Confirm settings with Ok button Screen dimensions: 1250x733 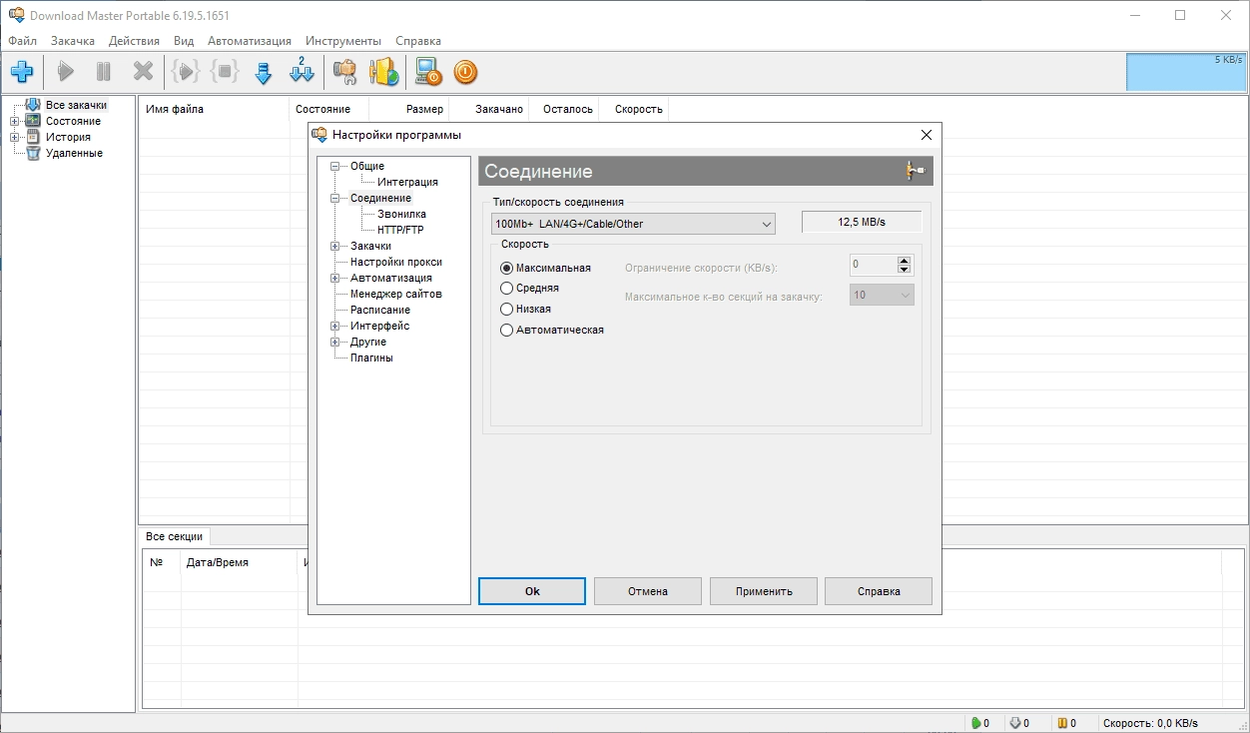[532, 591]
